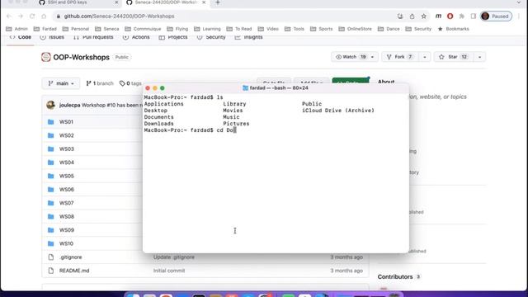Bookmark page with star icon in address bar
528x297 pixels.
click(423, 16)
